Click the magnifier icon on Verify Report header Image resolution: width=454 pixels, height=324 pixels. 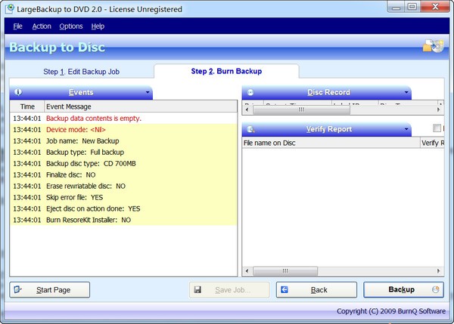click(x=250, y=129)
